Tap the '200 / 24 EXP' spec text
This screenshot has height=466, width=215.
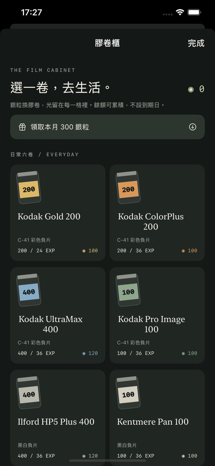[x=36, y=251]
